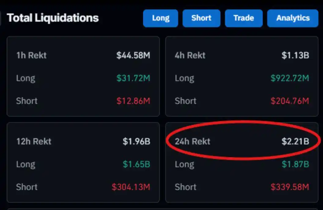Select the 12h Long value $1.65B
The height and width of the screenshot is (210, 323).
[136, 164]
